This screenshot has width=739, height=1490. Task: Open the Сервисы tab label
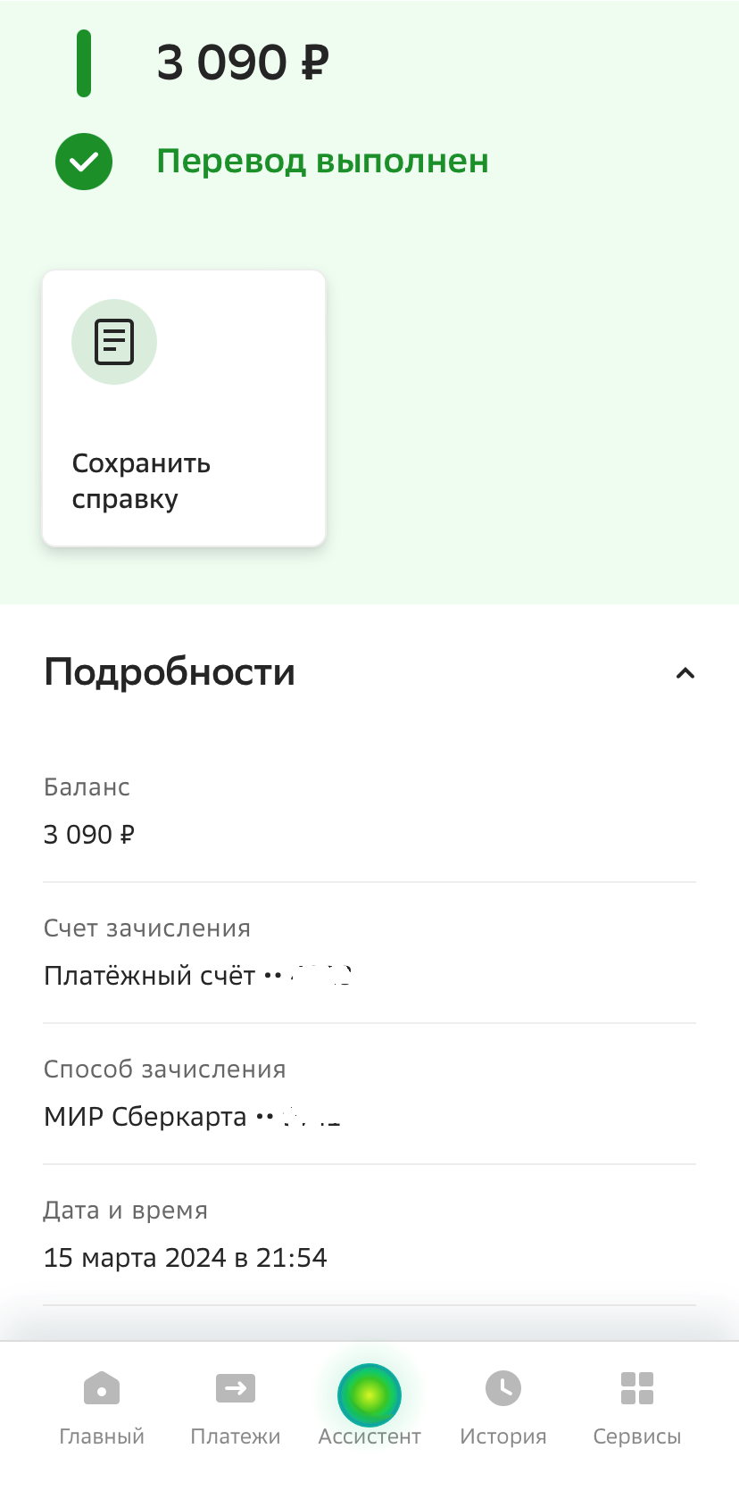(x=637, y=1436)
